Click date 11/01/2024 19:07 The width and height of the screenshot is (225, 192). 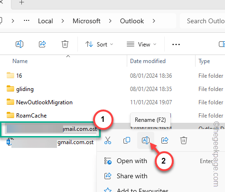tap(151, 102)
